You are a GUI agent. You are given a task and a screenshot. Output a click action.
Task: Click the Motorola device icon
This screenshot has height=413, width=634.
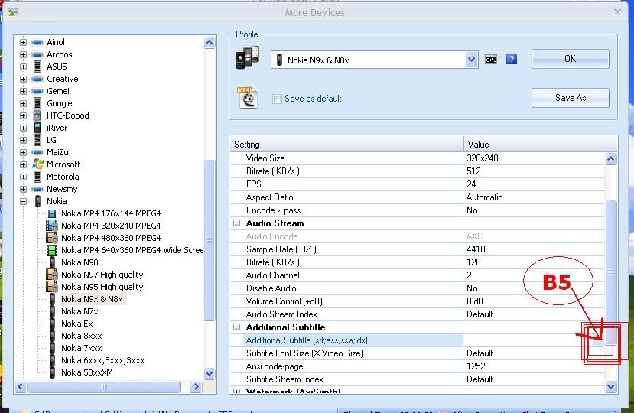click(x=37, y=177)
